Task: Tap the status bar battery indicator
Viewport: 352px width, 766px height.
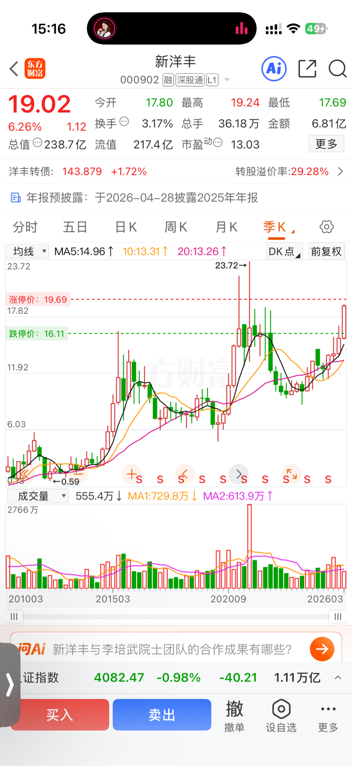Action: pos(316,29)
